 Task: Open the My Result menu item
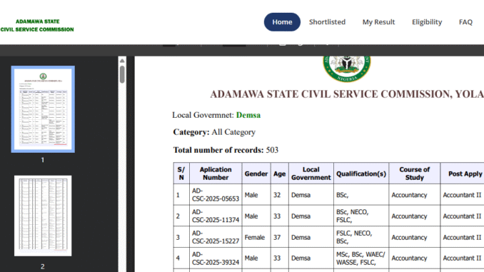click(378, 22)
